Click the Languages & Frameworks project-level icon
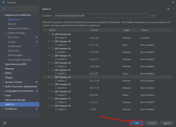 (37, 91)
